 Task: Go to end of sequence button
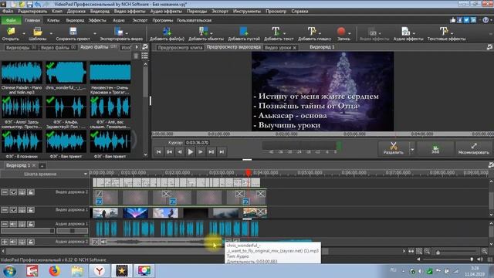coord(222,152)
